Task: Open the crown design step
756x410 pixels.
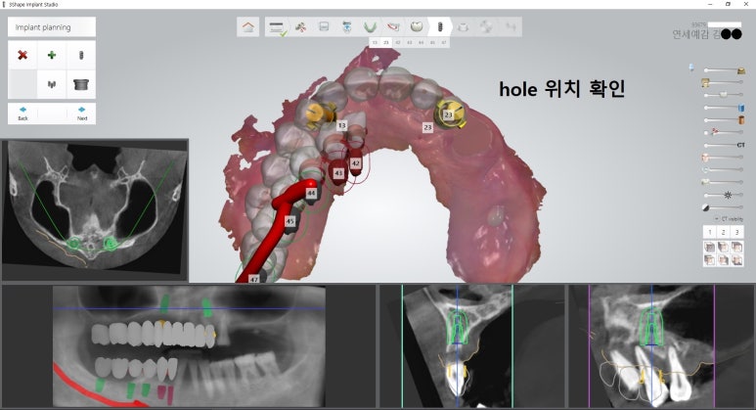Action: [417, 26]
